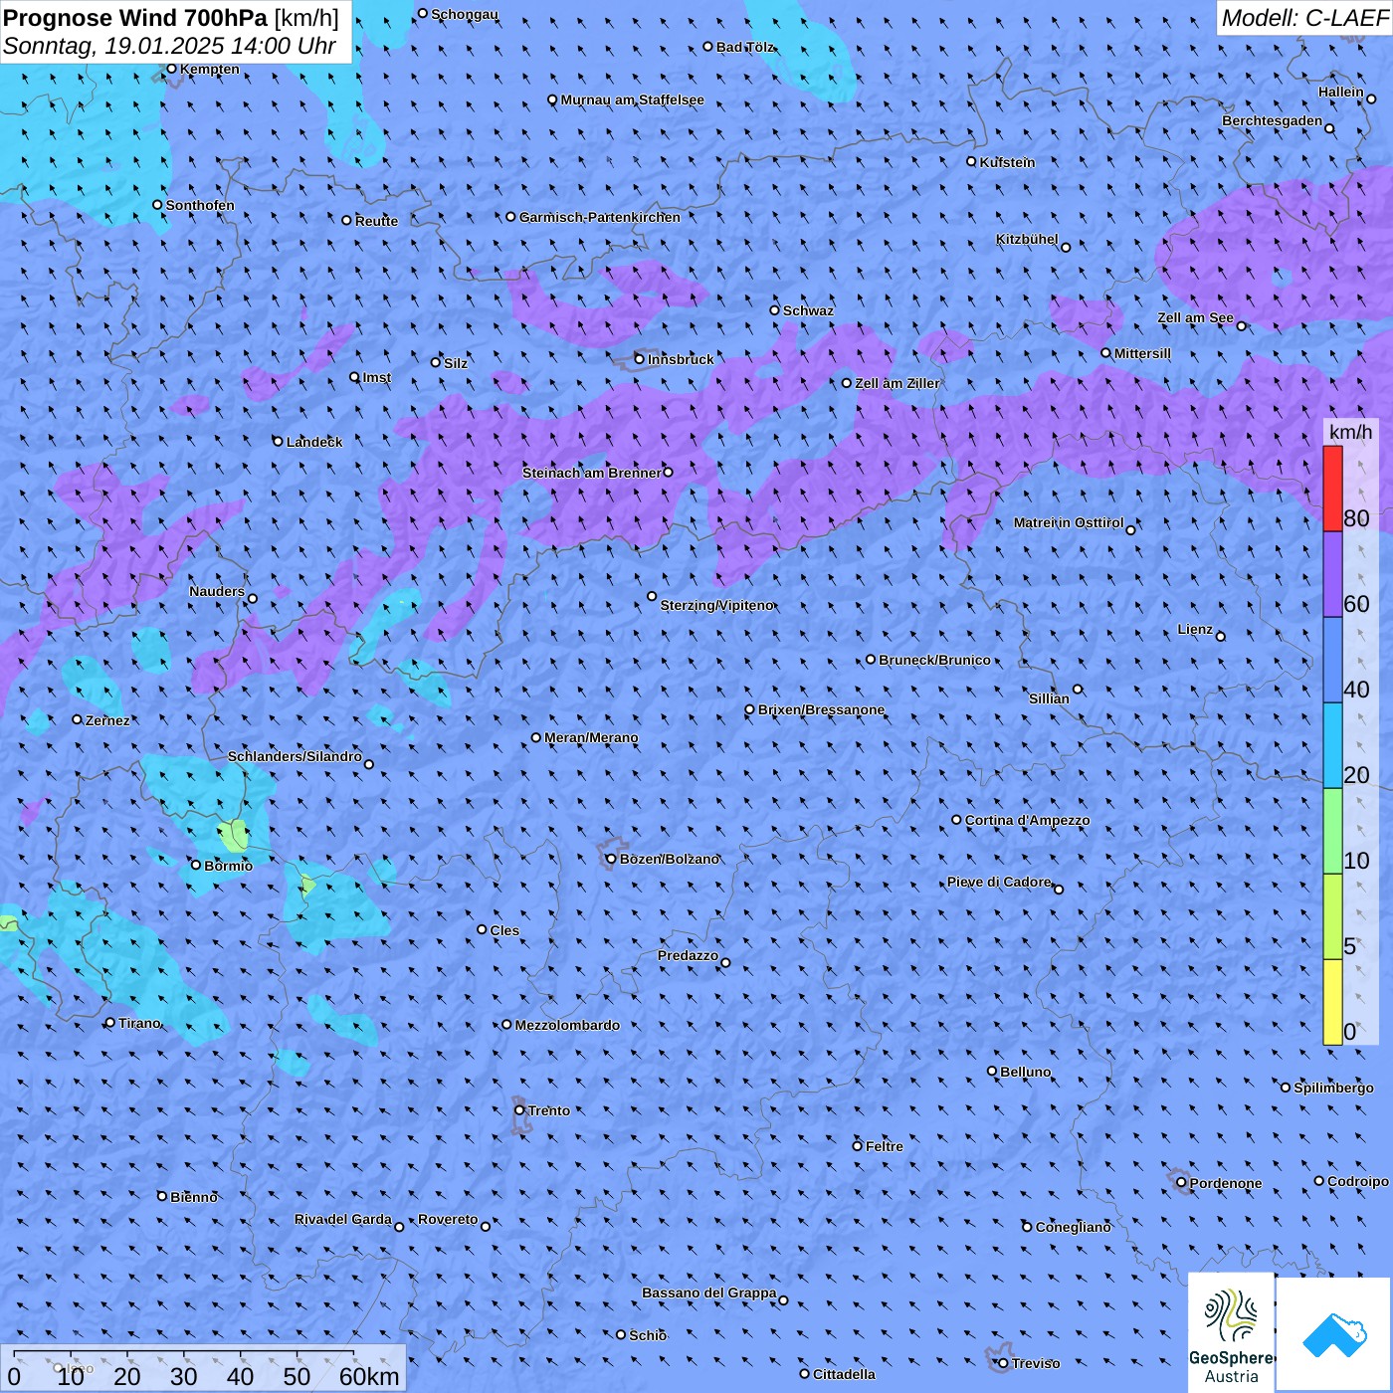Click the Berchtesgaden label

pyautogui.click(x=1273, y=120)
